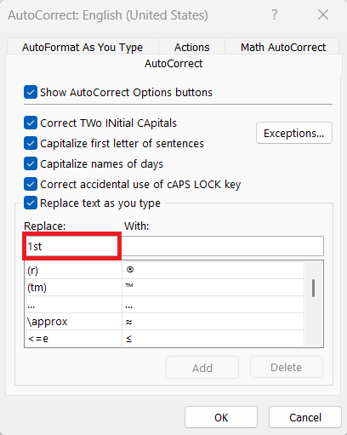The width and height of the screenshot is (347, 435).
Task: Click the list's vertical scrollbar thumb
Action: tap(313, 288)
